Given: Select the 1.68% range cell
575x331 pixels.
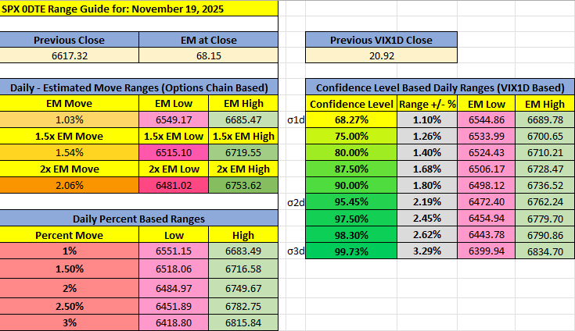Looking at the screenshot, I should (x=427, y=169).
